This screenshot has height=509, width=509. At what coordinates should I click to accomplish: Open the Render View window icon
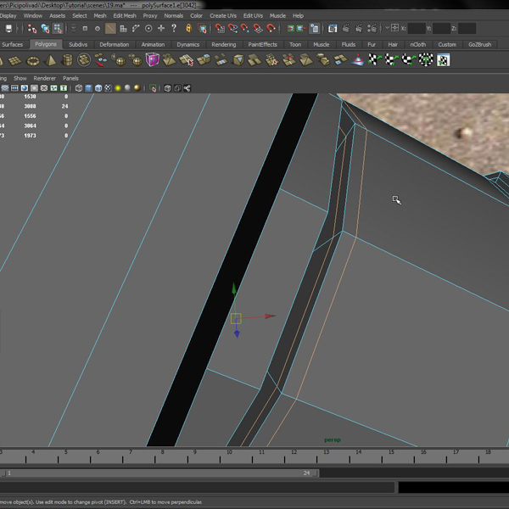click(x=333, y=29)
